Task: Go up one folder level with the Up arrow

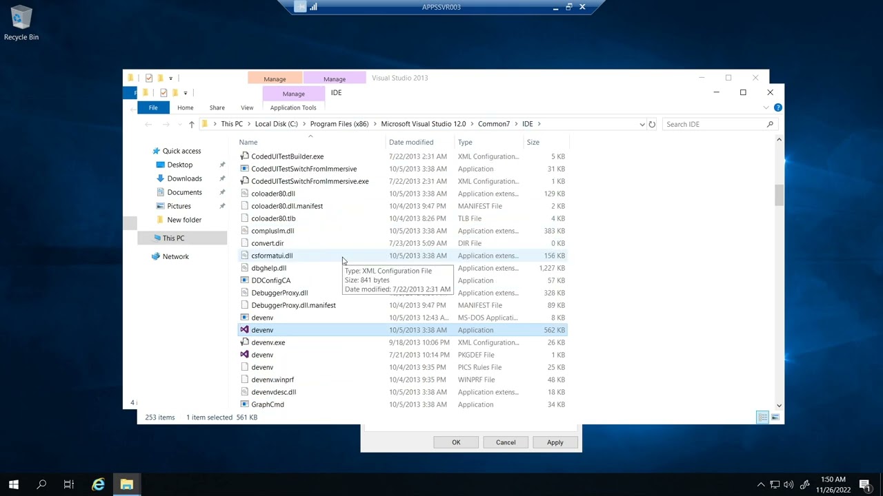Action: [x=191, y=124]
